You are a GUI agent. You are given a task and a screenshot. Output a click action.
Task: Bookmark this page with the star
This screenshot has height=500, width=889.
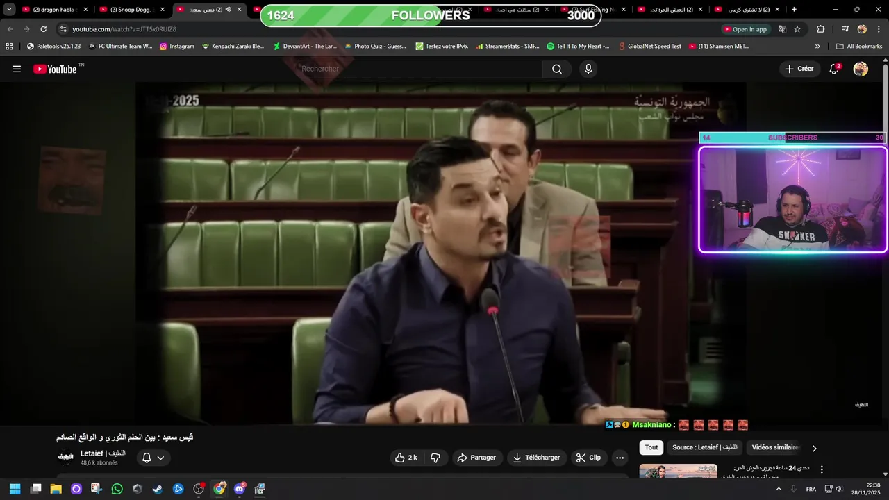coord(797,29)
